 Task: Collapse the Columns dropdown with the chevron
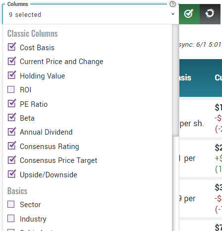click(x=173, y=14)
